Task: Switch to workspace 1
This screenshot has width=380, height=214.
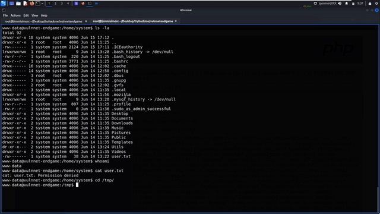Action: pos(49,4)
